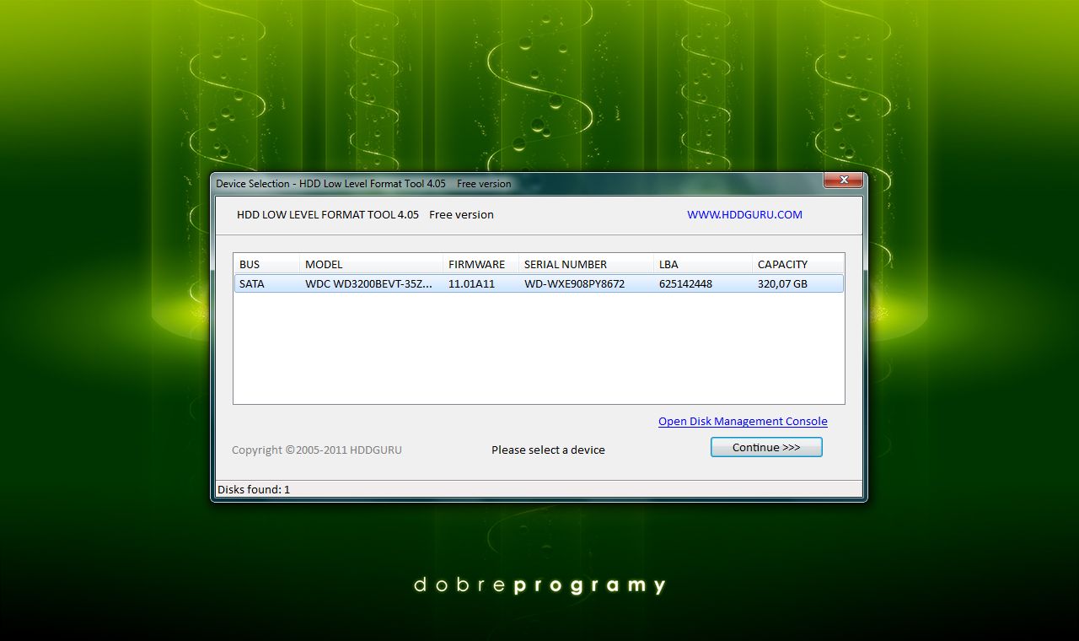
Task: Click LBA value 625142448
Action: pyautogui.click(x=685, y=283)
